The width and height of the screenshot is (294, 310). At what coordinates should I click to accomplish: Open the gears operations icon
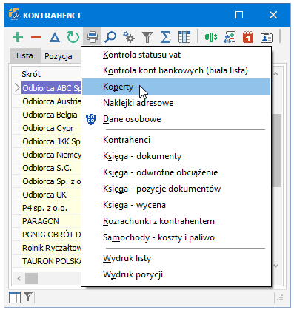coord(129,37)
